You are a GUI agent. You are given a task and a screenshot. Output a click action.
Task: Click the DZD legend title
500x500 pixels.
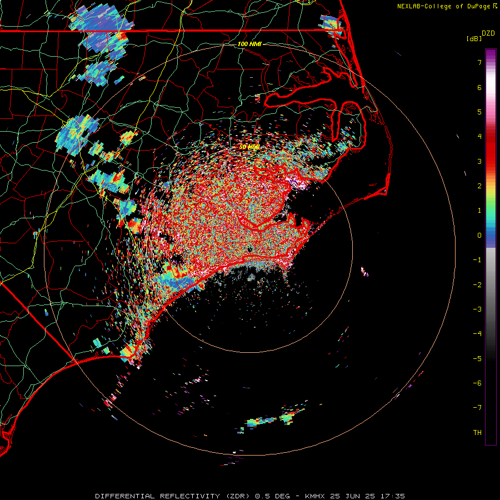pyautogui.click(x=488, y=33)
